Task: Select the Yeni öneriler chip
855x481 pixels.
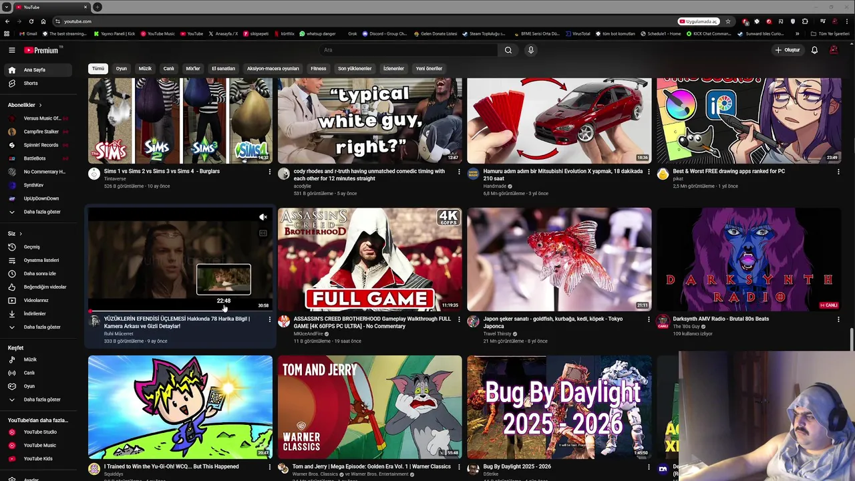Action: (429, 68)
